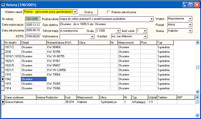Focus the Data rozpoczęcia date field
201x119 pixels.
point(32,25)
